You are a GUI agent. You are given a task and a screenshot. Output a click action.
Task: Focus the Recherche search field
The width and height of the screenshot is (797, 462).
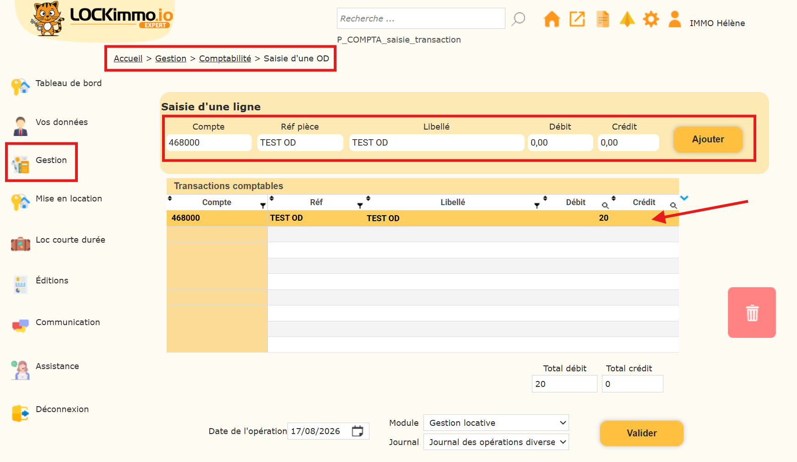tap(421, 18)
